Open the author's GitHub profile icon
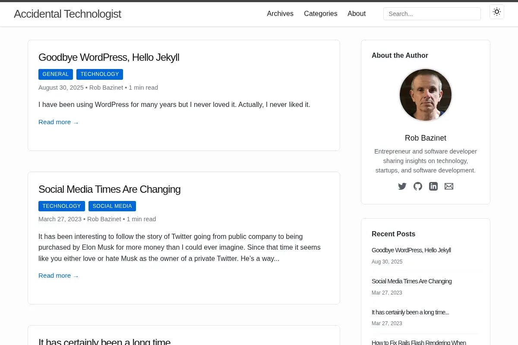The height and width of the screenshot is (345, 518). tap(418, 186)
